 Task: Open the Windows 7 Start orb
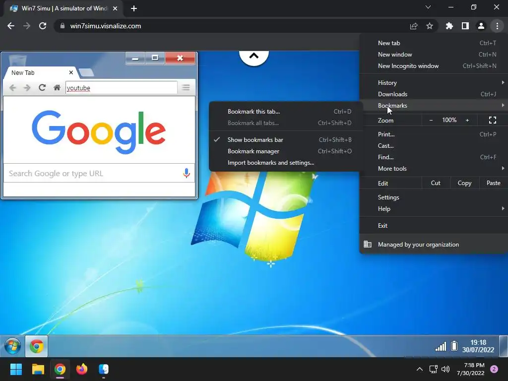click(12, 346)
